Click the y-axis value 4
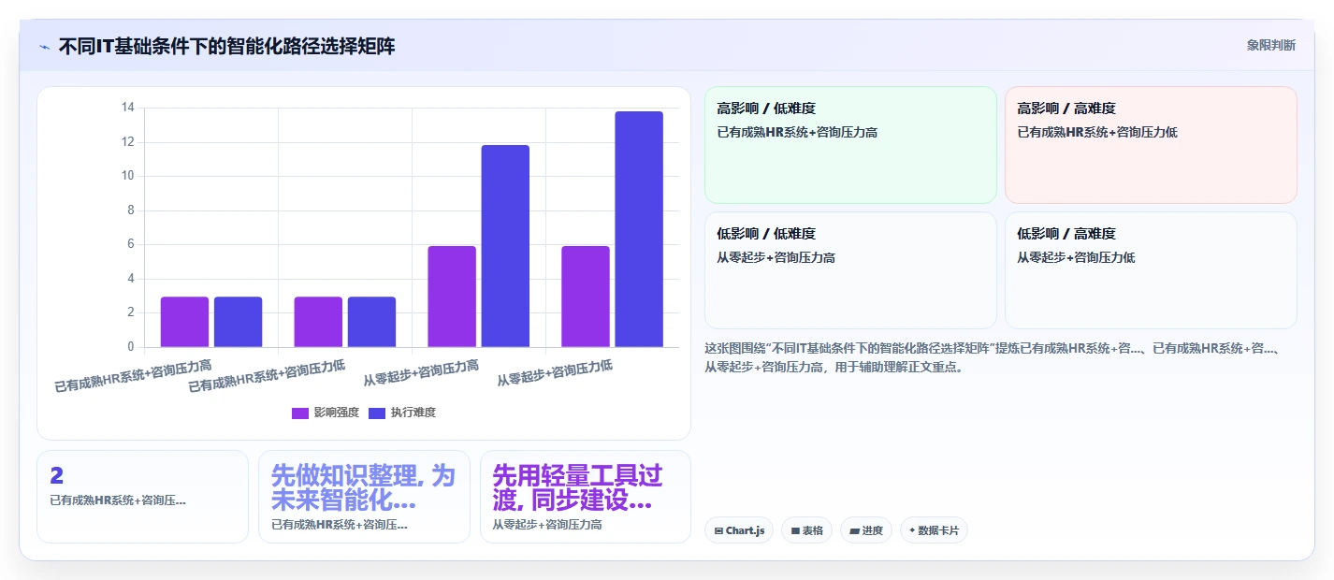Viewport: 1334px width, 580px height. pos(131,279)
